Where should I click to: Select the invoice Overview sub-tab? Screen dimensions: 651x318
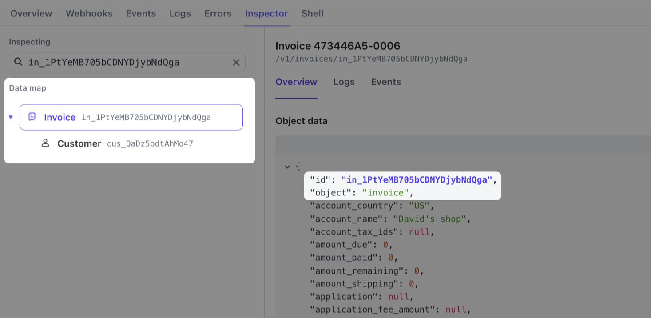(296, 82)
